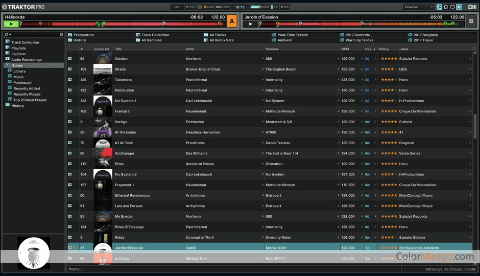Viewport: 480px width, 276px height.
Task: Open Explorer in browser tree
Action: (18, 54)
